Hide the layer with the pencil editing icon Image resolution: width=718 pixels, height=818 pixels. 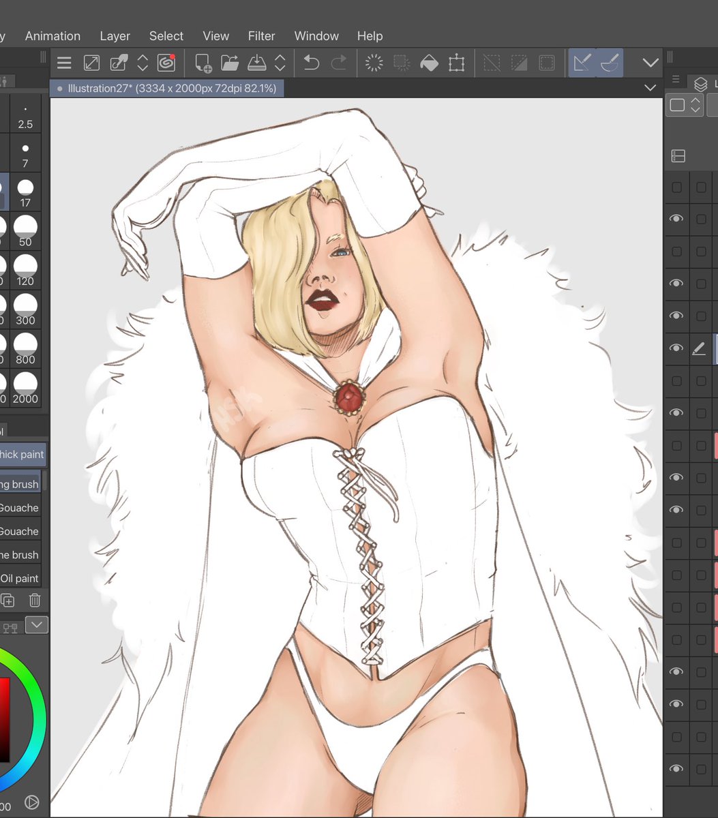pos(676,348)
